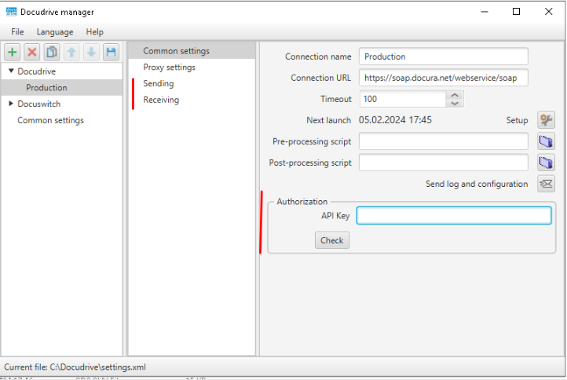The width and height of the screenshot is (567, 380).
Task: Open the Sending section
Action: click(x=192, y=83)
